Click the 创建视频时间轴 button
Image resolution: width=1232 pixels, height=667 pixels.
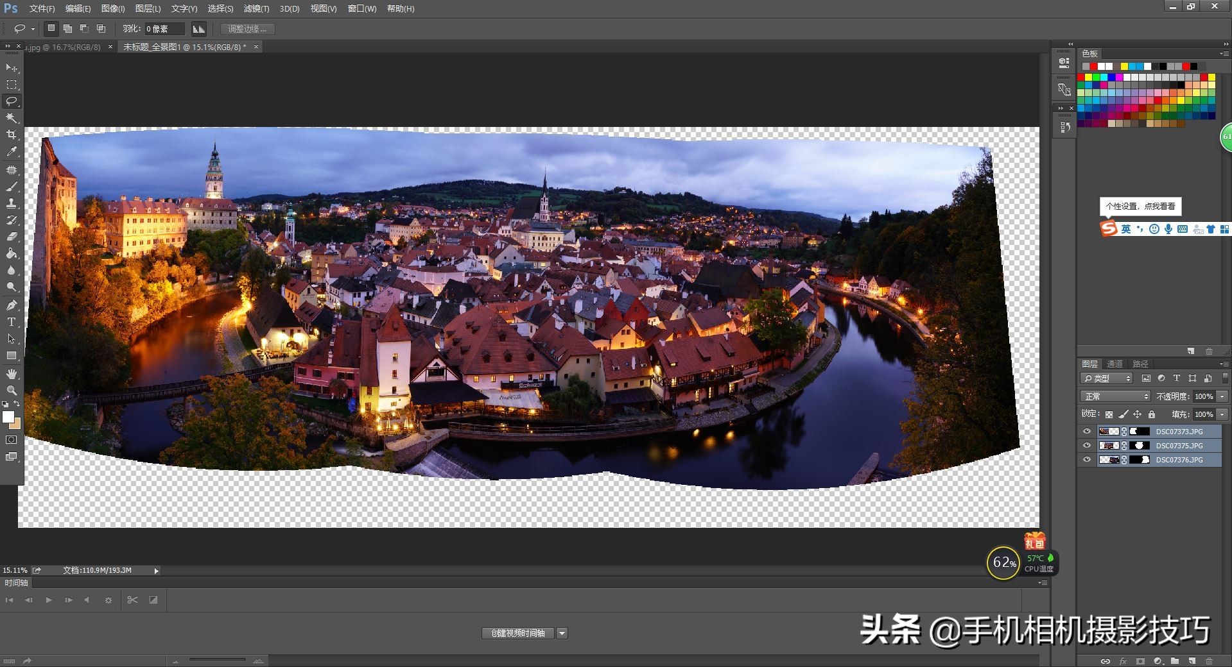point(517,633)
